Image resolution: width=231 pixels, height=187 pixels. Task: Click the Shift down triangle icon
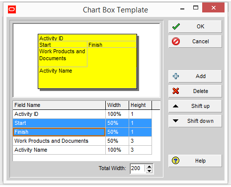coord(175,121)
